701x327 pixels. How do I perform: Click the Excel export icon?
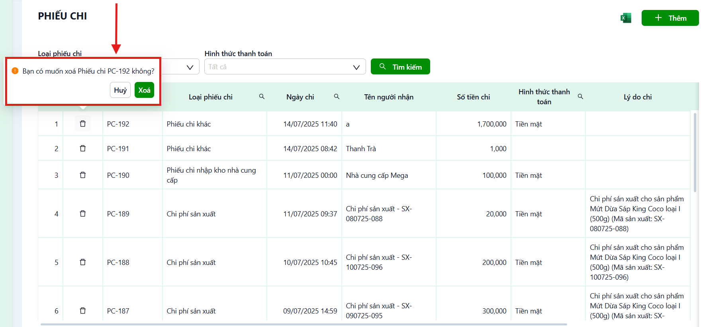pyautogui.click(x=626, y=18)
